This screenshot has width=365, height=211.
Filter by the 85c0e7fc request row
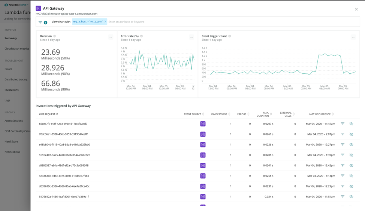pos(343,123)
